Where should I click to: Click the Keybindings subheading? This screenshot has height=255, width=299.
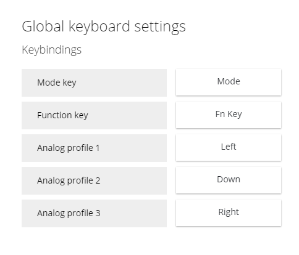point(52,50)
